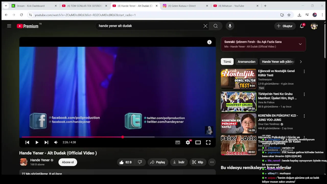Subscribe with Abone ol button

[68, 162]
